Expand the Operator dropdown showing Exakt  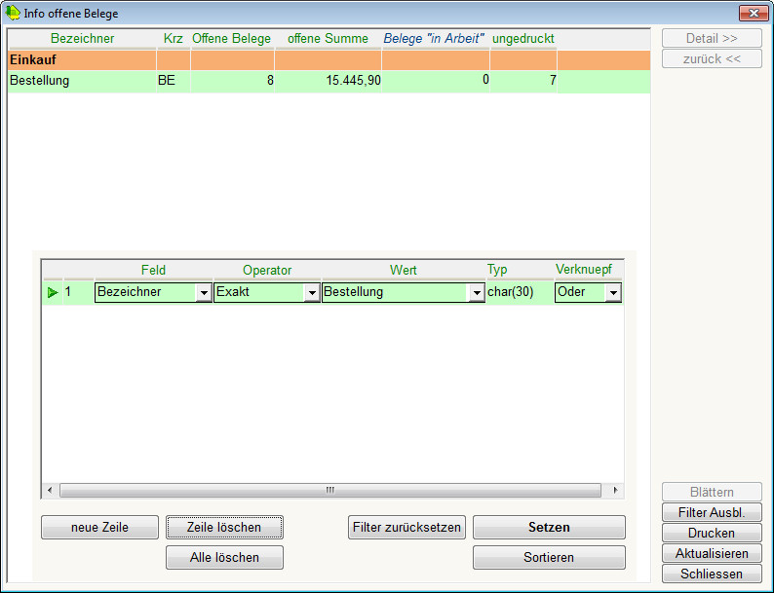point(312,292)
